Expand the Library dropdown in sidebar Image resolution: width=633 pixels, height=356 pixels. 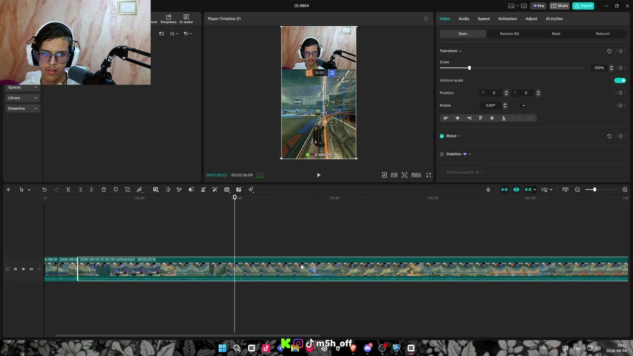(22, 98)
